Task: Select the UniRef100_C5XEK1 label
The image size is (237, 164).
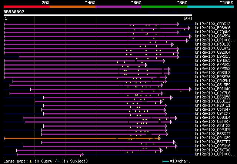Action: coord(213,81)
